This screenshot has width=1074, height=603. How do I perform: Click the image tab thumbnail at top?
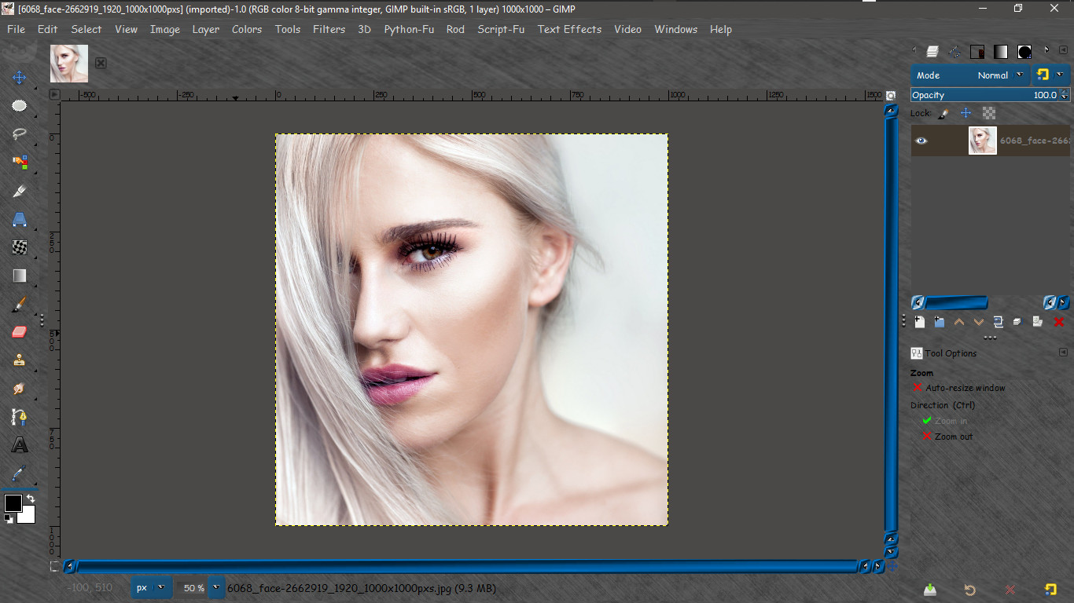pos(69,64)
